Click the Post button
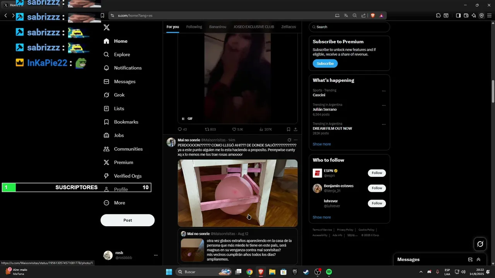Image resolution: width=495 pixels, height=278 pixels. click(128, 220)
